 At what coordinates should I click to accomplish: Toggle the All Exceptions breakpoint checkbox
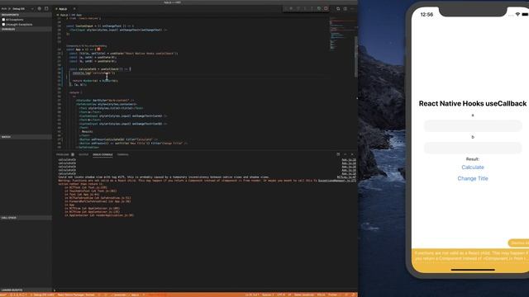(3, 20)
